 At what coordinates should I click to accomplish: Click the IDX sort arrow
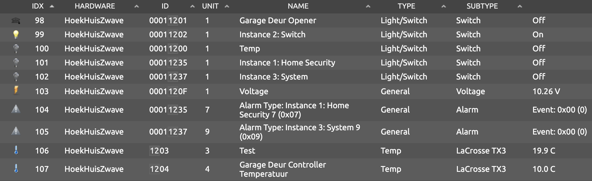click(52, 6)
